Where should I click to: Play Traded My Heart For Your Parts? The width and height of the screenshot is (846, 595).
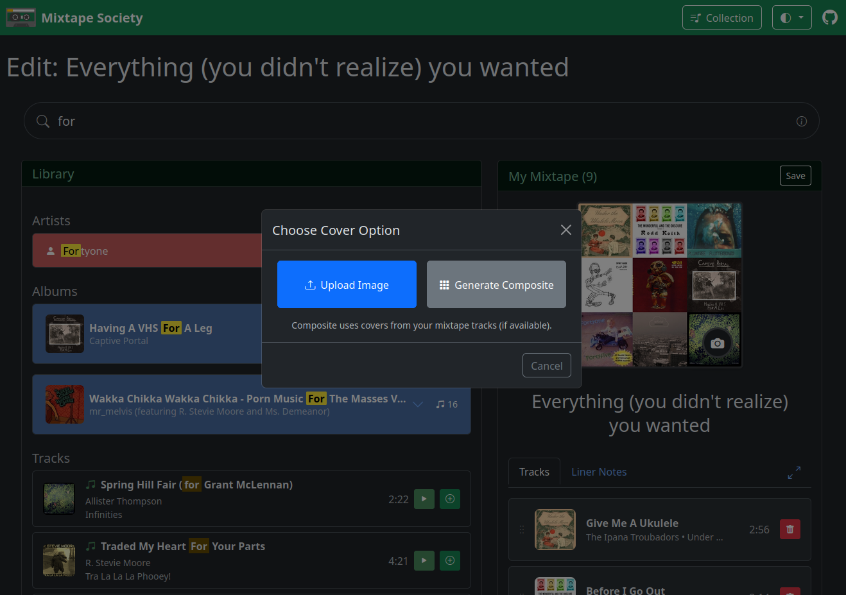[x=424, y=560]
